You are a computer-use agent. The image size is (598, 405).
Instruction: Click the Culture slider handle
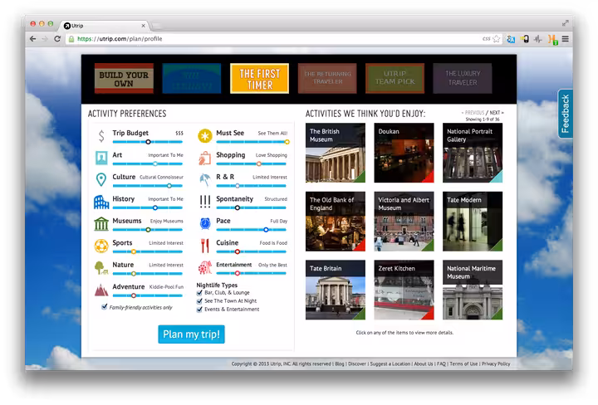(x=169, y=186)
